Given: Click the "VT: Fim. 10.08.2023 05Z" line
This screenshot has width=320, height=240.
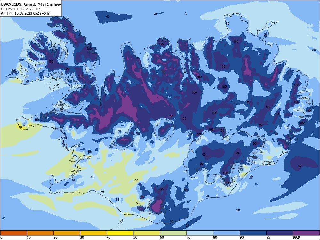Looking at the screenshot, I should tap(20, 13).
